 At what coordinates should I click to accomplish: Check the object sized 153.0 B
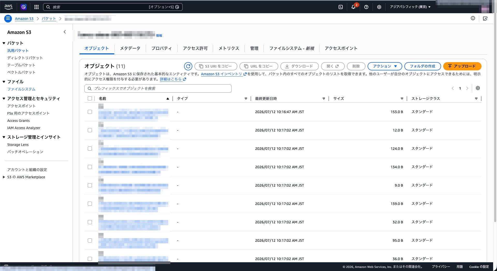point(90,112)
